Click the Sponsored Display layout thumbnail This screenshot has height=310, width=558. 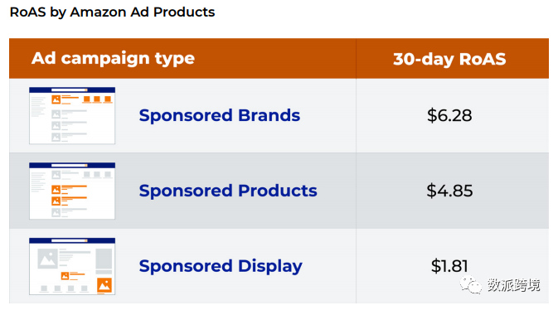coord(72,266)
